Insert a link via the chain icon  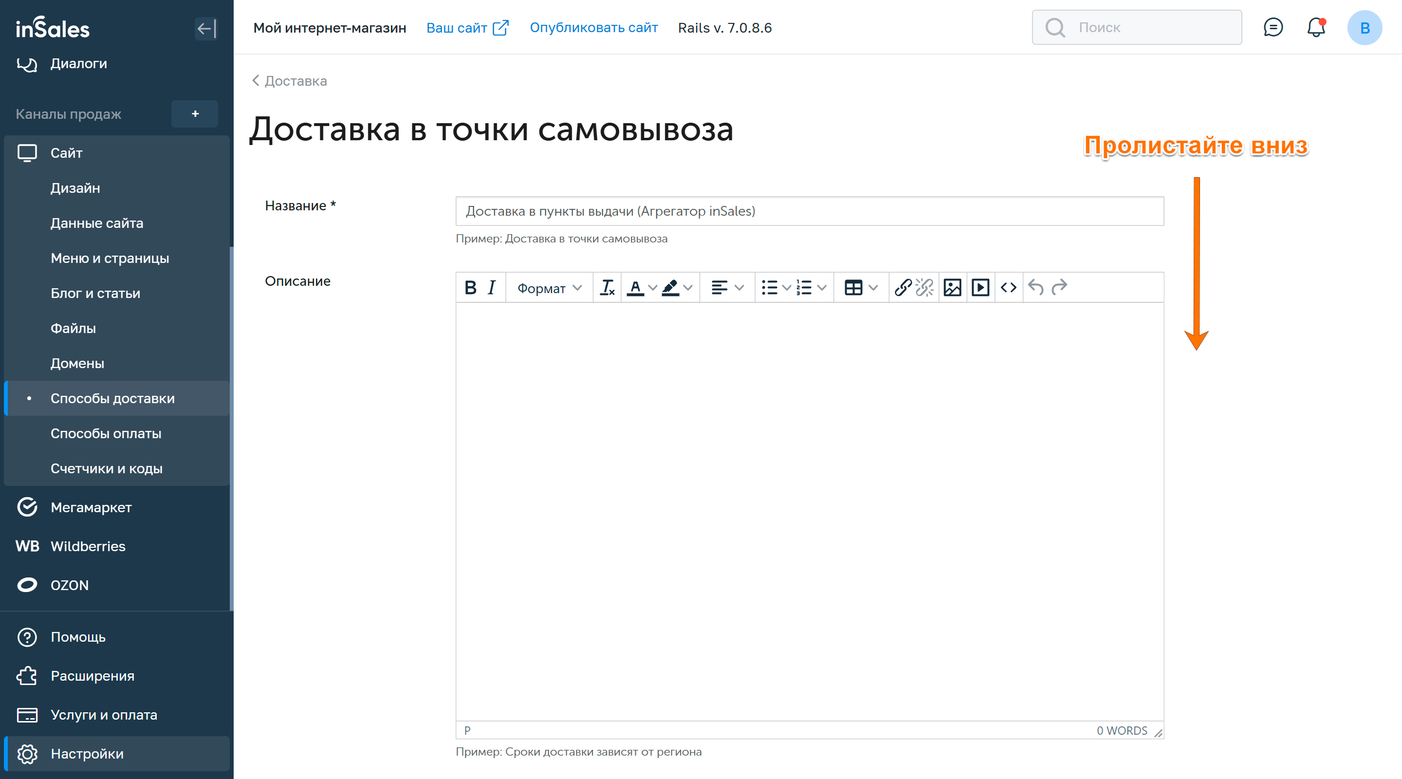click(903, 287)
